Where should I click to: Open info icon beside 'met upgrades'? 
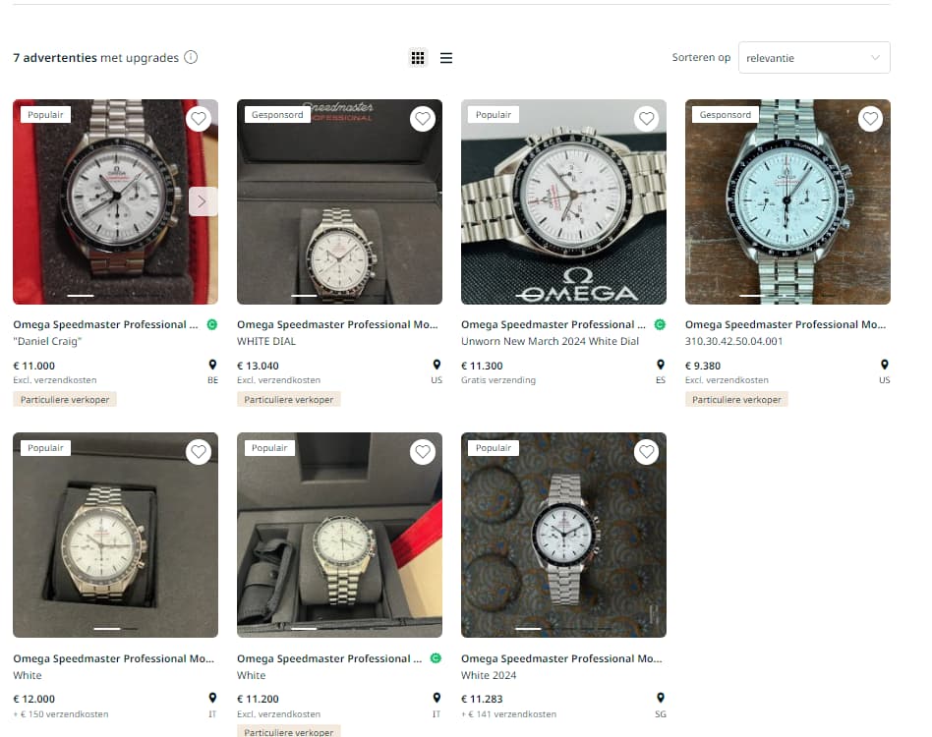coord(191,58)
